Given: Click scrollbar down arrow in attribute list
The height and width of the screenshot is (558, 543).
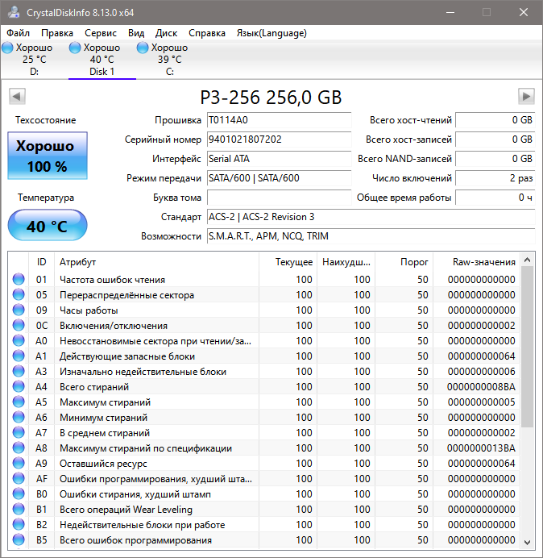Looking at the screenshot, I should pos(527,542).
